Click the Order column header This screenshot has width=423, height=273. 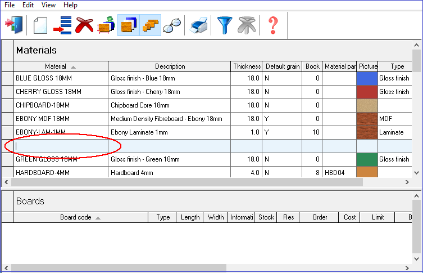pos(319,217)
